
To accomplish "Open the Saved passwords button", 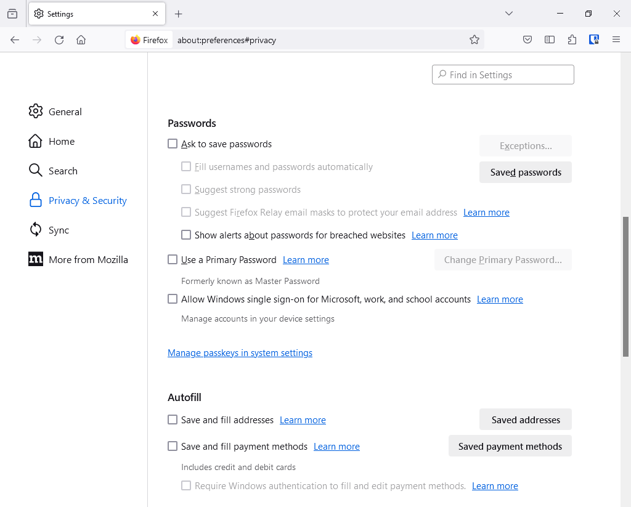I will tap(526, 172).
